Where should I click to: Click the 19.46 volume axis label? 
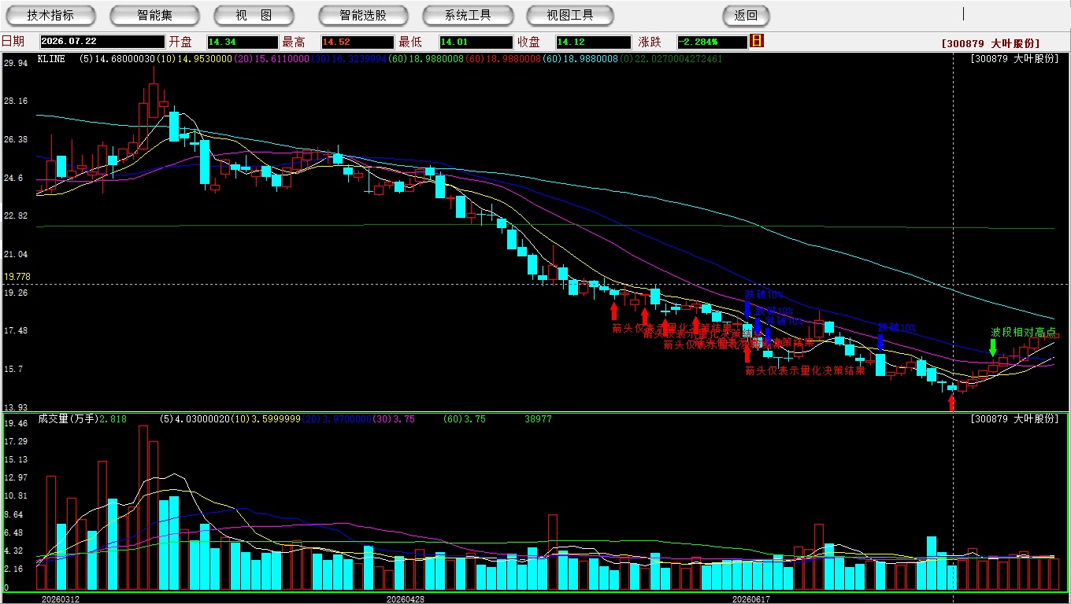[16, 423]
